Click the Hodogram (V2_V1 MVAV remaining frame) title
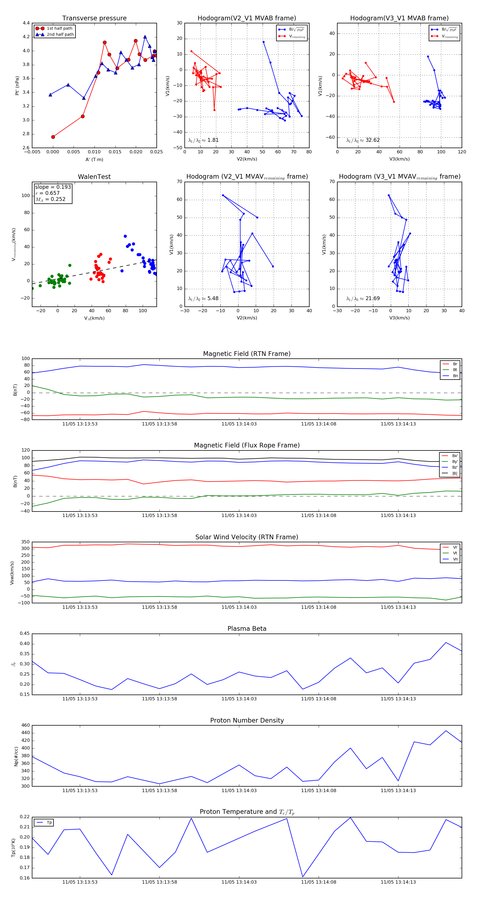Viewport: 494px width, 907px height. click(247, 177)
